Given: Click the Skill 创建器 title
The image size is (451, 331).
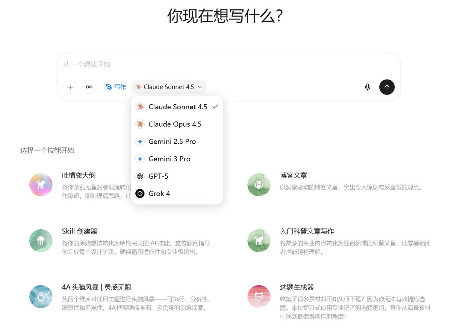Looking at the screenshot, I should (x=80, y=231).
